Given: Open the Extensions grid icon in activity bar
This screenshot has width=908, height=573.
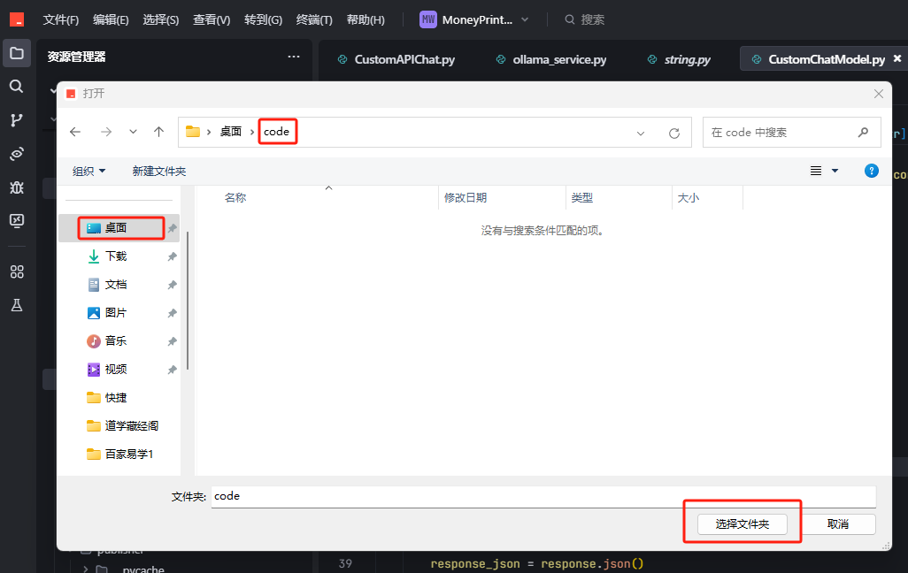Looking at the screenshot, I should coord(17,271).
